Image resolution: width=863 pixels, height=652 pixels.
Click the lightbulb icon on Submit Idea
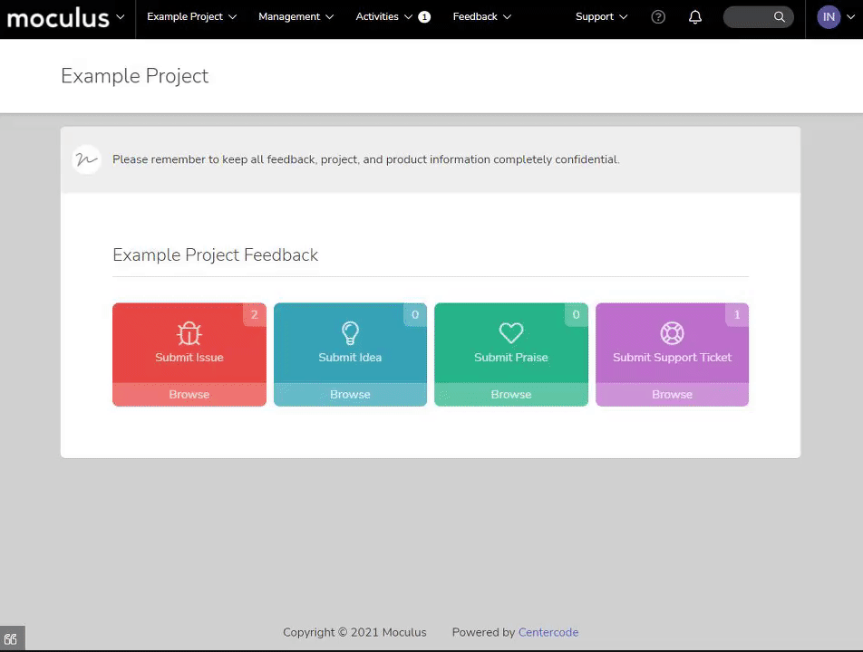350,333
